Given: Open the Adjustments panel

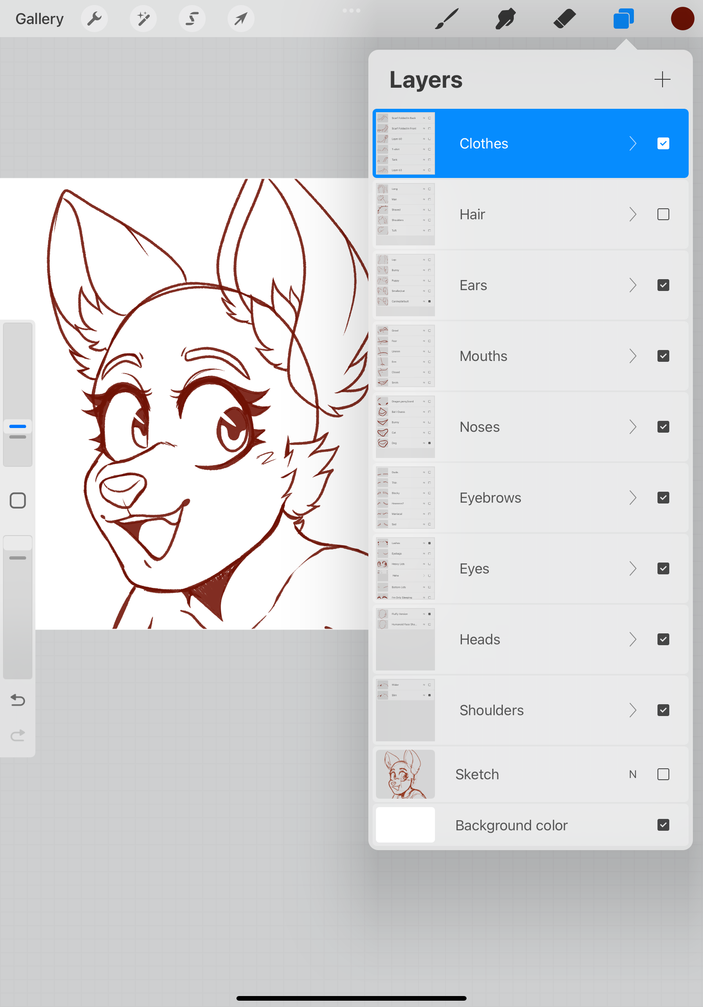Looking at the screenshot, I should (x=143, y=19).
